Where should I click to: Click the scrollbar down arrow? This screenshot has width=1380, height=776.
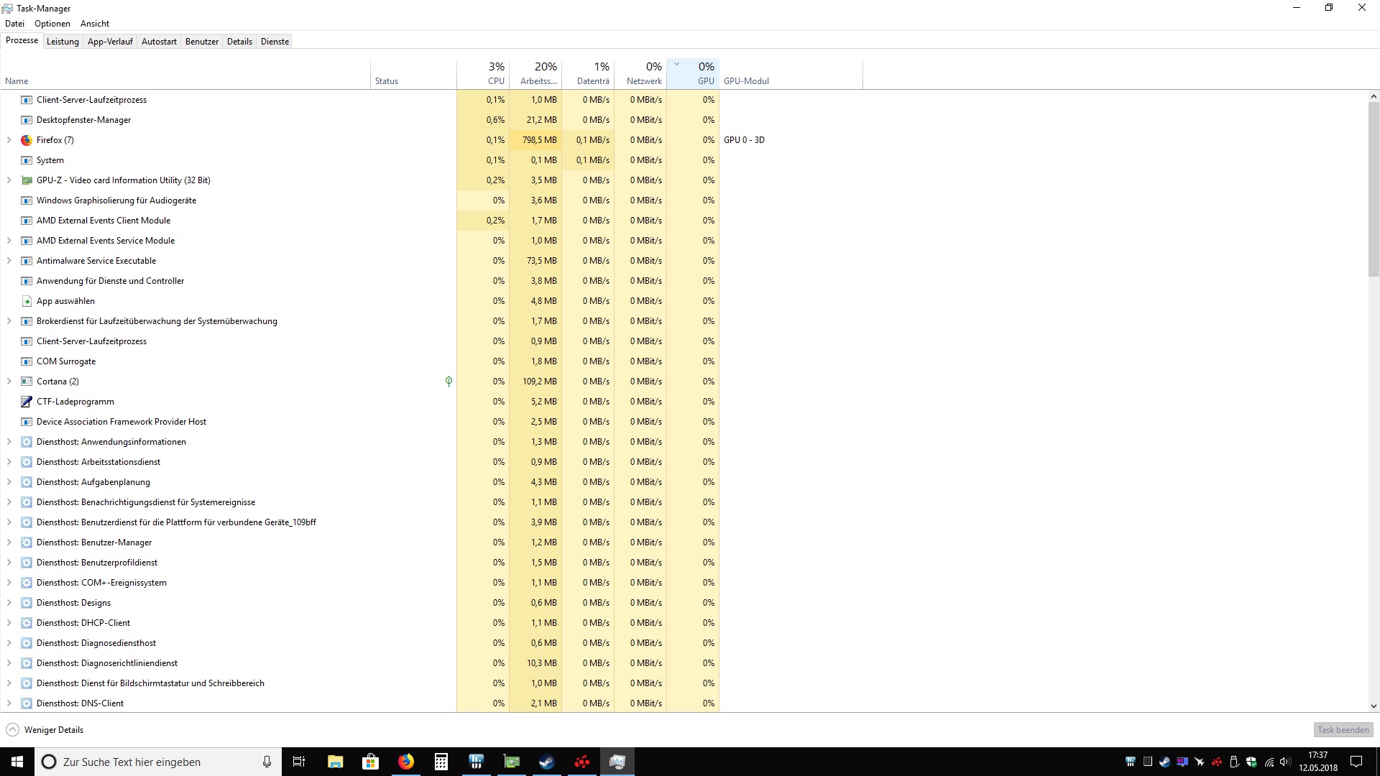[x=1374, y=706]
